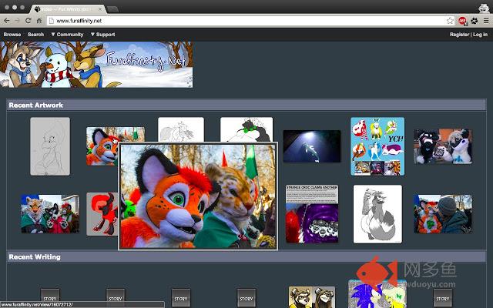The height and width of the screenshot is (308, 493).
Task: Close the Fur Affinity browser tab
Action: [x=100, y=9]
